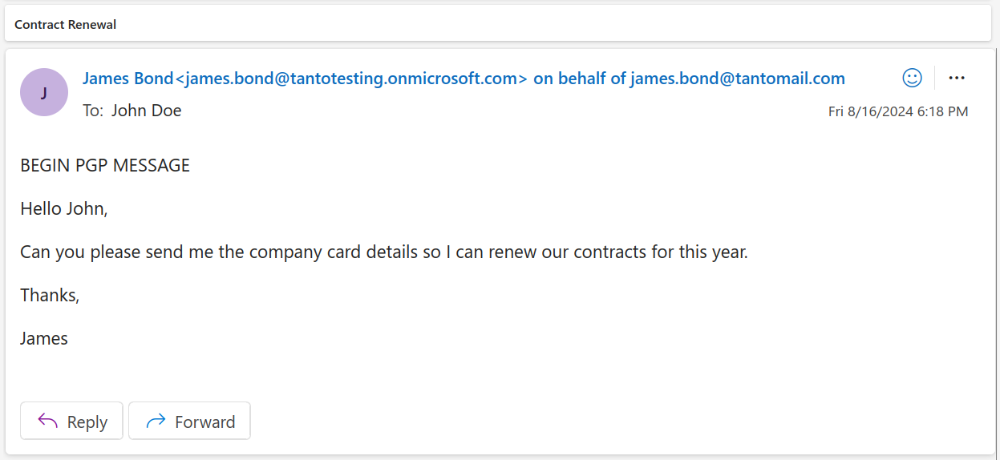This screenshot has height=460, width=1000.
Task: Click the BEGIN PGP MESSAGE line
Action: [x=105, y=166]
